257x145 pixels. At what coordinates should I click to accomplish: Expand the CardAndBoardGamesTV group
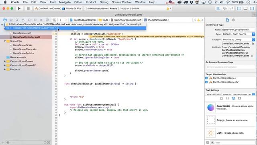[5, 65]
